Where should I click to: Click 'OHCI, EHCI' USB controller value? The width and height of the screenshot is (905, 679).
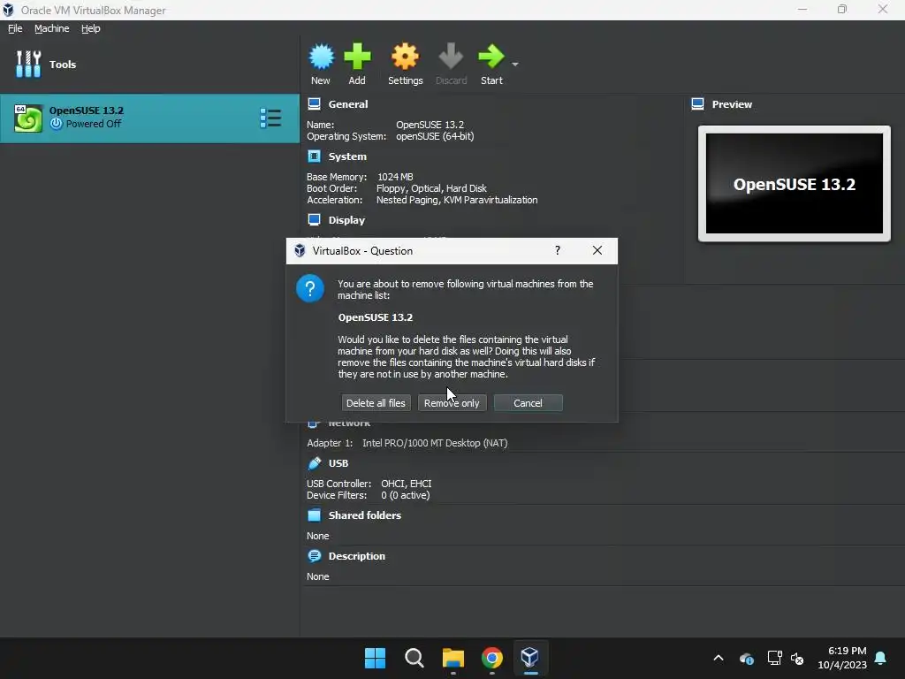point(407,484)
